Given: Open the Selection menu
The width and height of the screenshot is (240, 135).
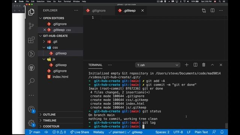Looking at the screenshot, I should click(40, 1).
